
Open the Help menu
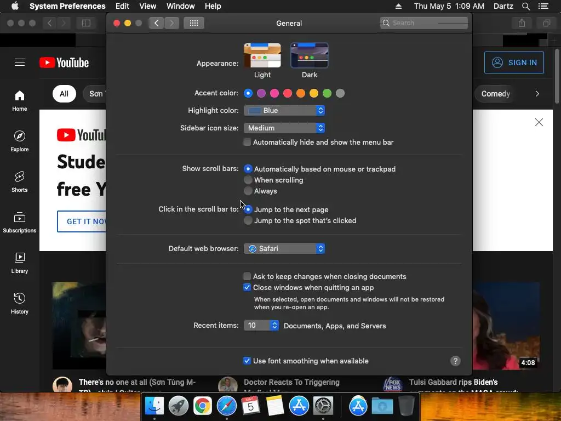(213, 6)
